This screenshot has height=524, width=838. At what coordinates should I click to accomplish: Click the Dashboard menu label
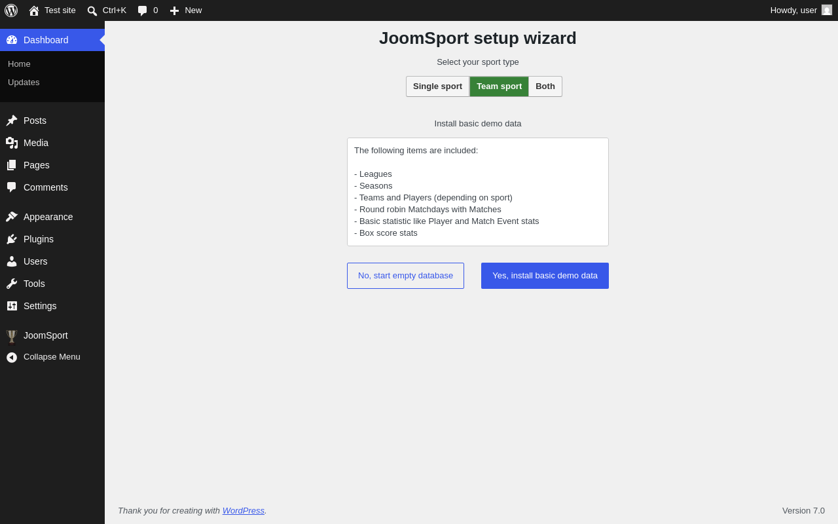pyautogui.click(x=46, y=40)
